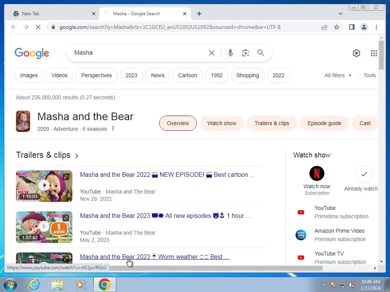Show hidden system tray icons arrow

[324, 285]
